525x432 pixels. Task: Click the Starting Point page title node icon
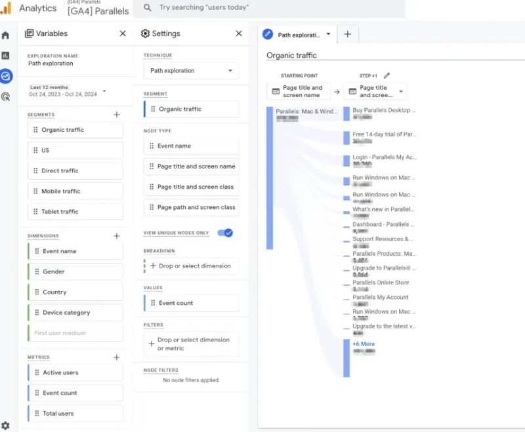pos(276,91)
